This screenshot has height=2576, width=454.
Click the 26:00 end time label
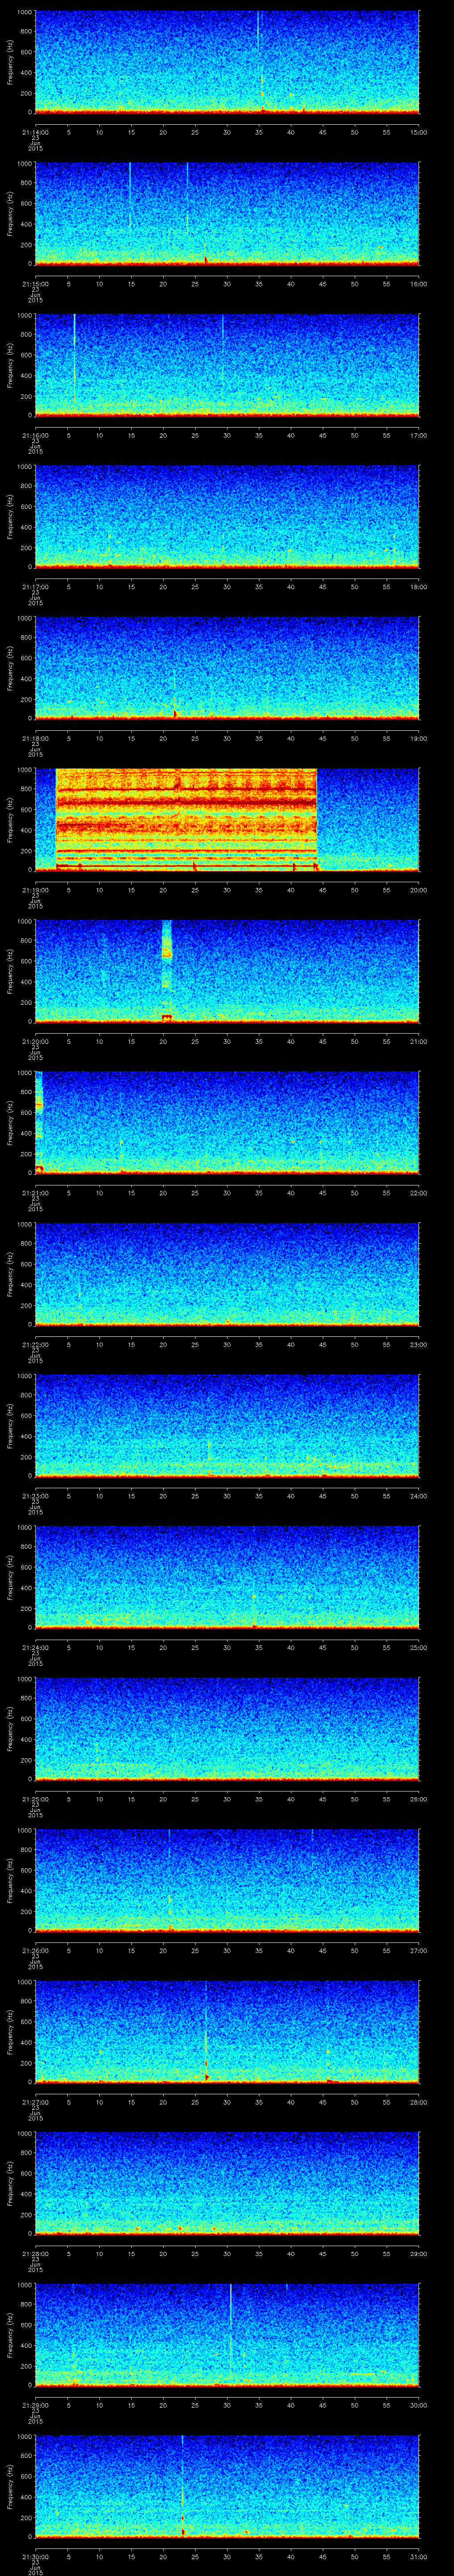[418, 1799]
